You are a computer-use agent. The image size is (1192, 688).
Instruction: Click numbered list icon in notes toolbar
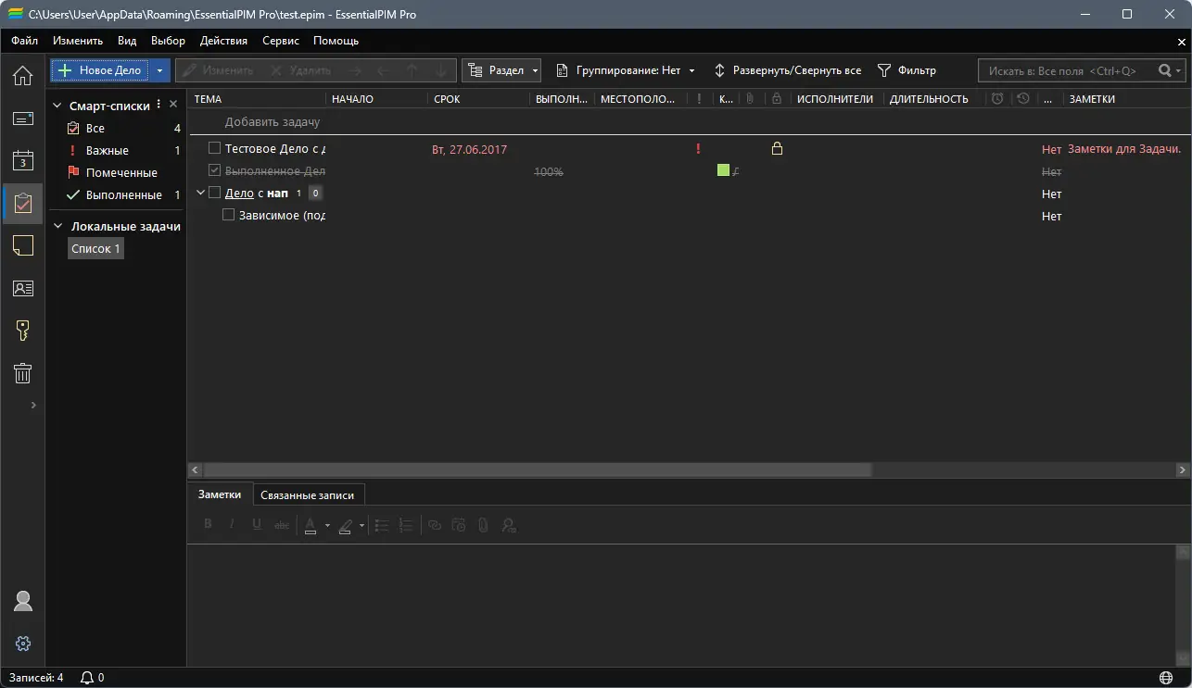point(405,525)
